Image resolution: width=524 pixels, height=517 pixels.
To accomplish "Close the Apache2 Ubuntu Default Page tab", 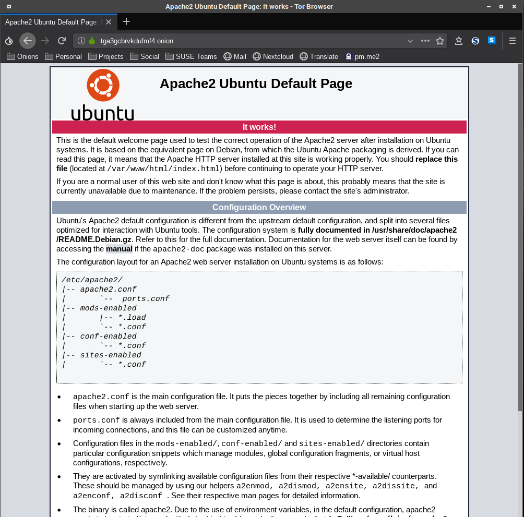I will (x=109, y=22).
